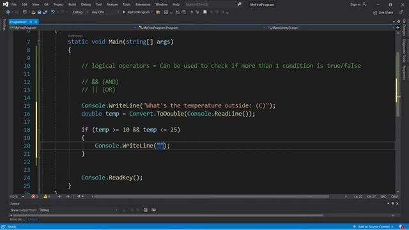
Task: Switch to the Output tab at bottom
Action: point(33,219)
